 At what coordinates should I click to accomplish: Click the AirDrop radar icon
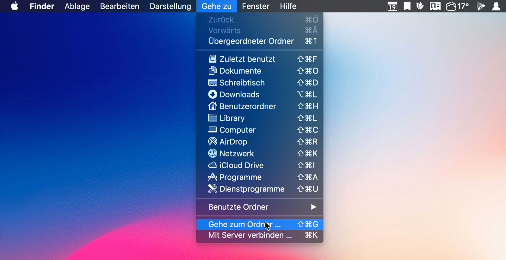213,141
